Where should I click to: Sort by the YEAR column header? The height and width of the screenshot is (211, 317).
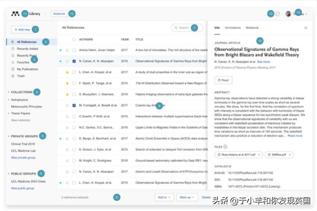[x=125, y=39]
